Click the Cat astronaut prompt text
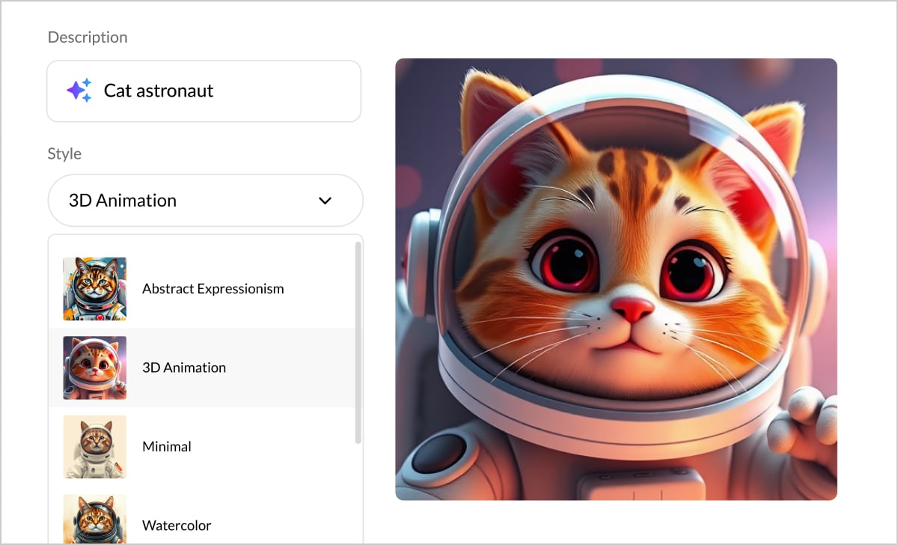The image size is (898, 545). (x=159, y=91)
